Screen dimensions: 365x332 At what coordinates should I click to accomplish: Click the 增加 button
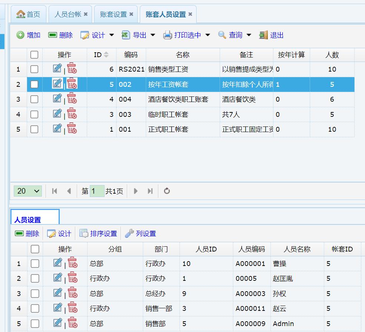29,35
